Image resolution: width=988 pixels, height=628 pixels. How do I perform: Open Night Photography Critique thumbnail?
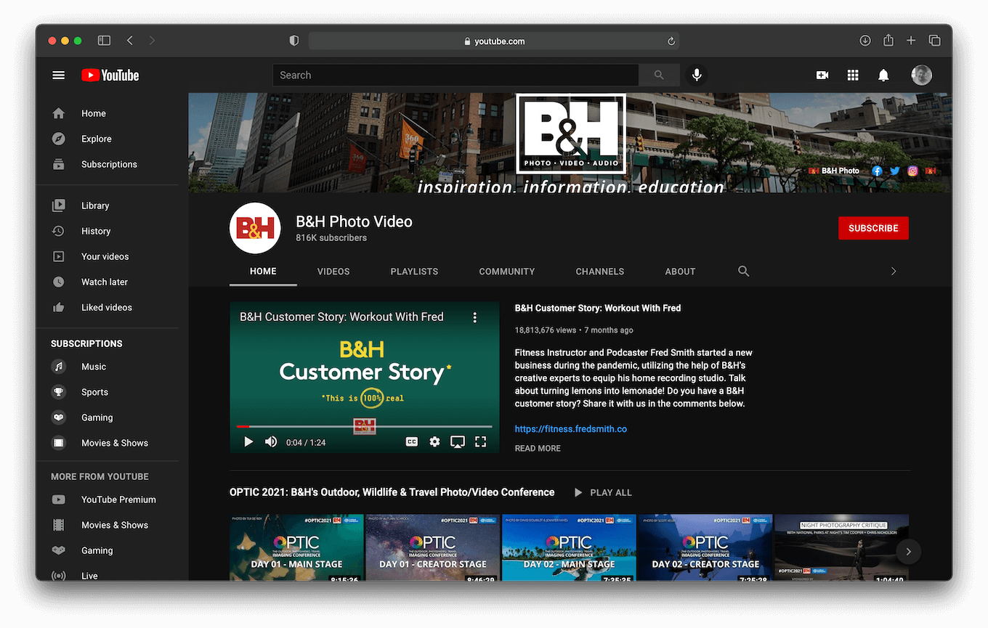(841, 547)
